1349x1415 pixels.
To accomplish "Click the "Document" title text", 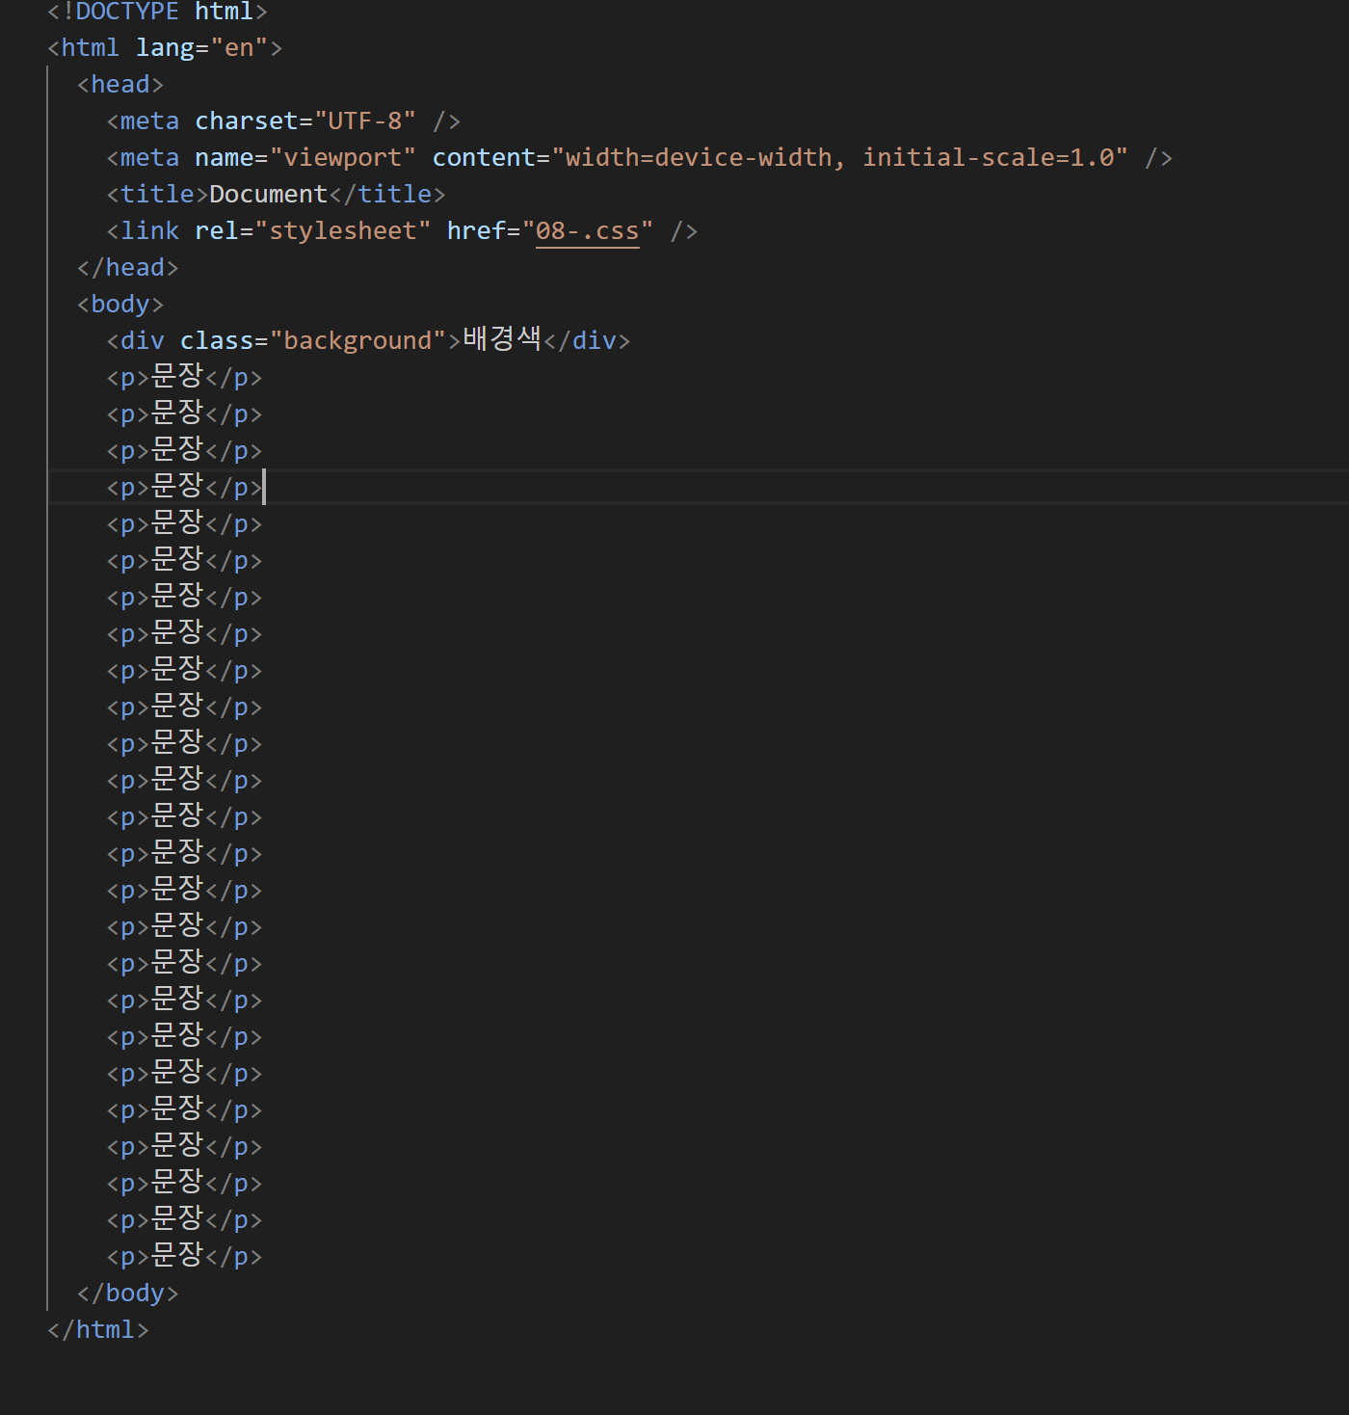I will [268, 195].
